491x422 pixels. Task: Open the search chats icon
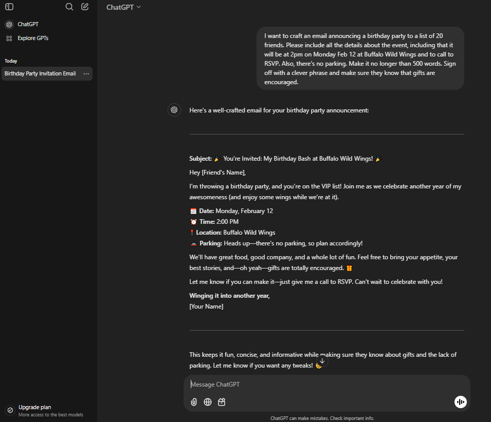69,7
